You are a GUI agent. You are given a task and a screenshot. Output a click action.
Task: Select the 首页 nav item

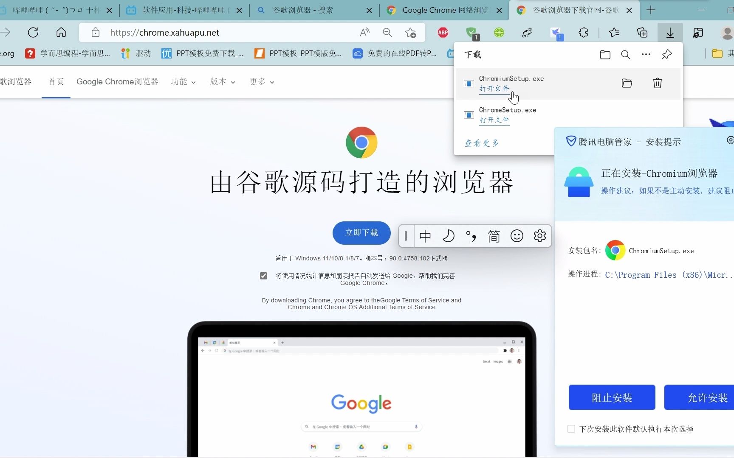56,82
